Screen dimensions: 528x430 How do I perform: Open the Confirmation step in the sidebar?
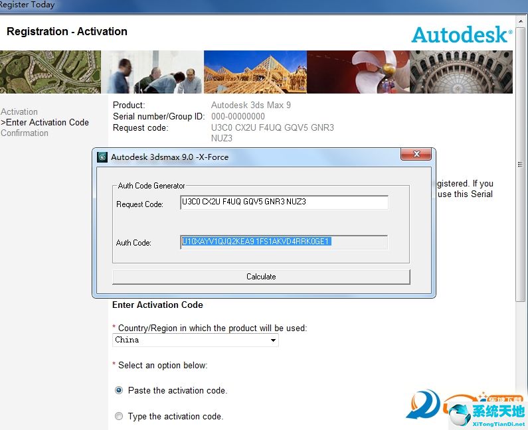pyautogui.click(x=25, y=133)
